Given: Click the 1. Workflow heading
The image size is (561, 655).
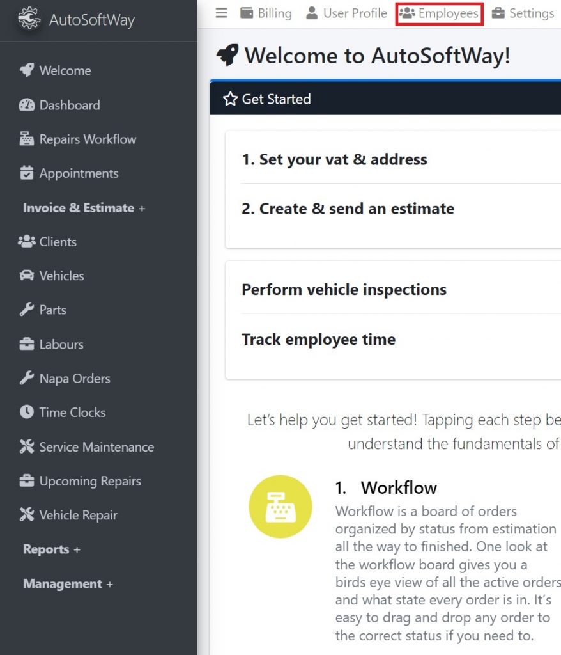Looking at the screenshot, I should pyautogui.click(x=386, y=487).
